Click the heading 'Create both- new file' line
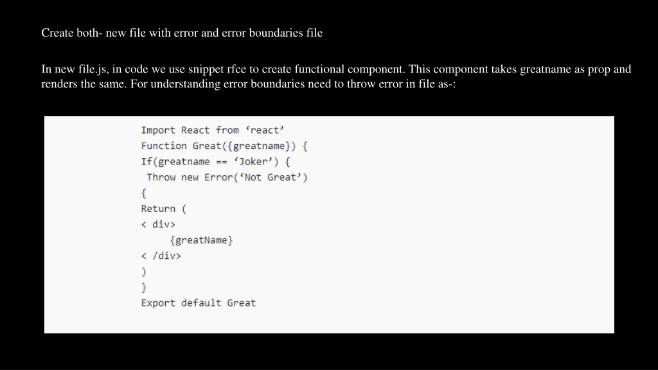This screenshot has height=370, width=658. 182,33
